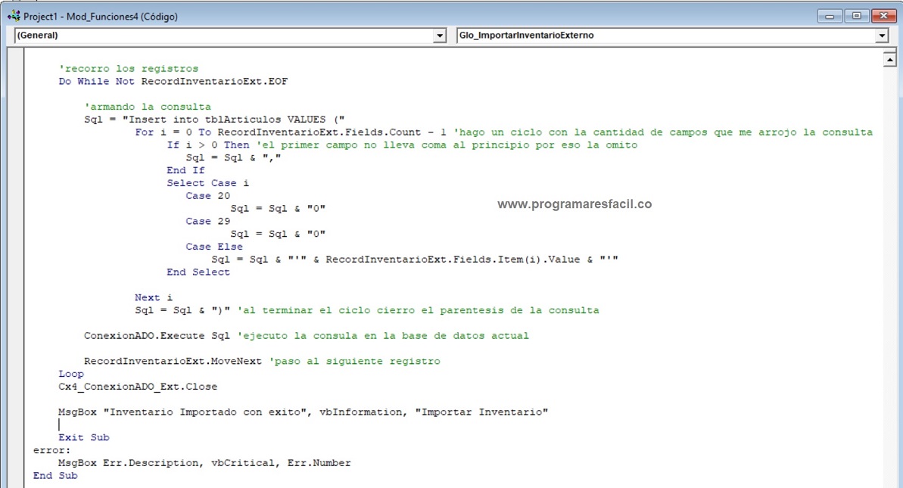
Task: Click the 'Select Case i' statement
Action: 207,183
